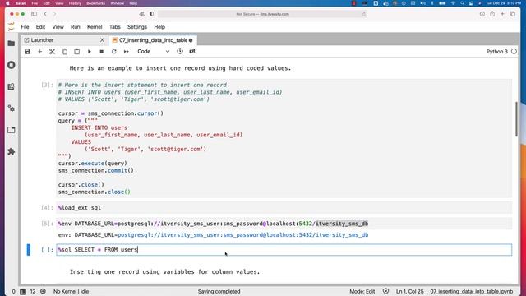Open the Safari share icon

click(x=492, y=14)
